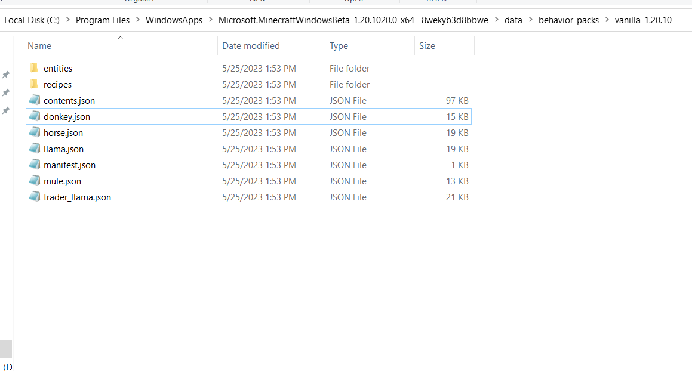Select contents.json file name

(69, 101)
